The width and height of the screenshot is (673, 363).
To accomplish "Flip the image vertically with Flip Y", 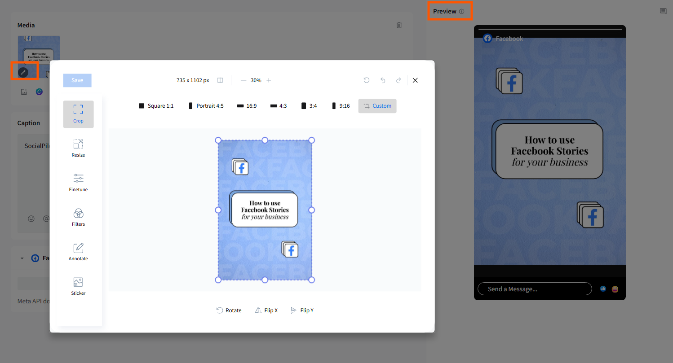I will point(302,311).
